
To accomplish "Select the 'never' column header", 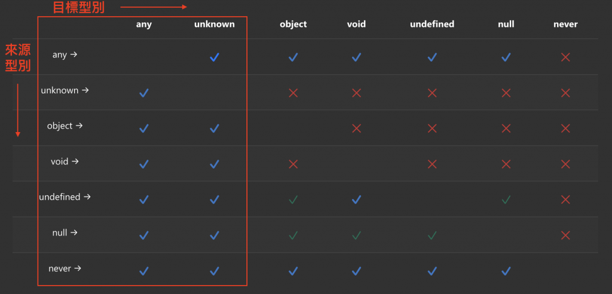I will (x=565, y=24).
